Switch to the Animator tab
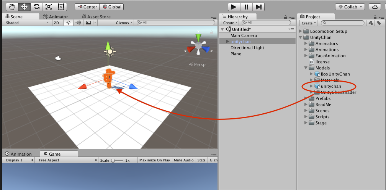 (56, 17)
